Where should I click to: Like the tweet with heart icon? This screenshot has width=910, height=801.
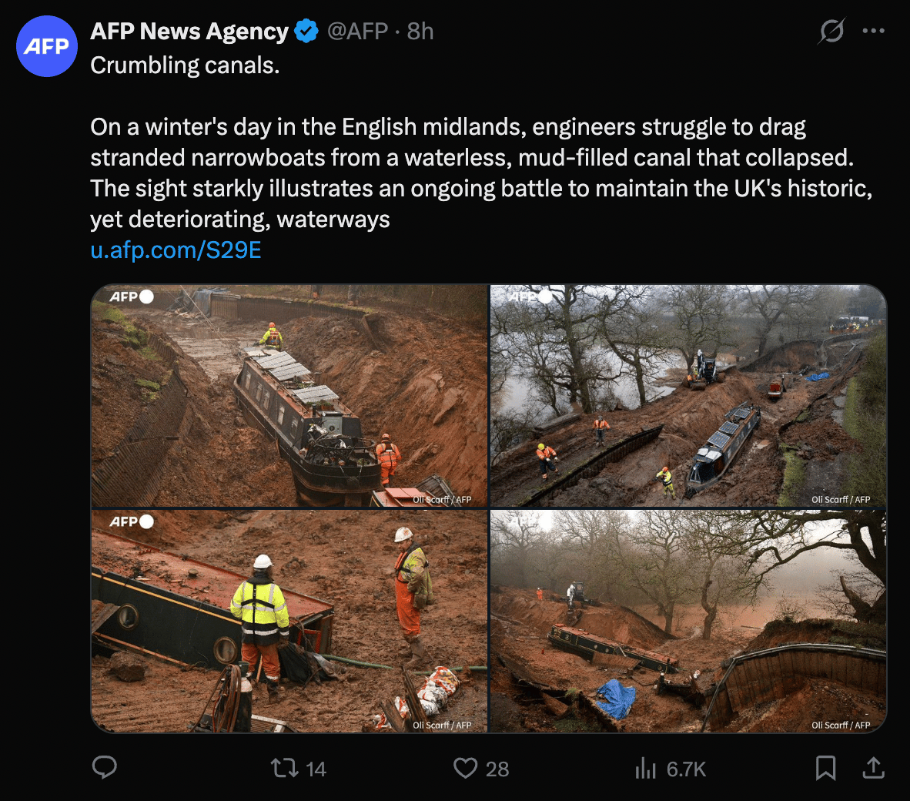tap(465, 768)
